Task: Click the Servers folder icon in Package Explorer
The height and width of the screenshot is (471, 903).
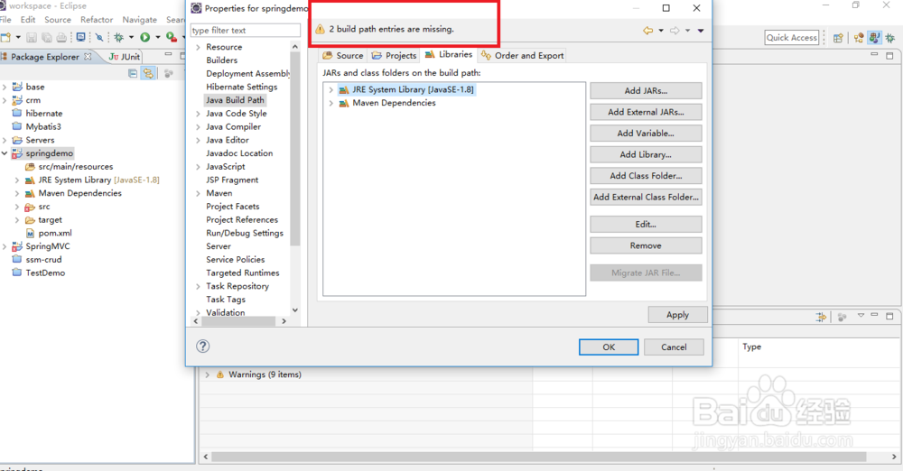Action: pyautogui.click(x=17, y=140)
